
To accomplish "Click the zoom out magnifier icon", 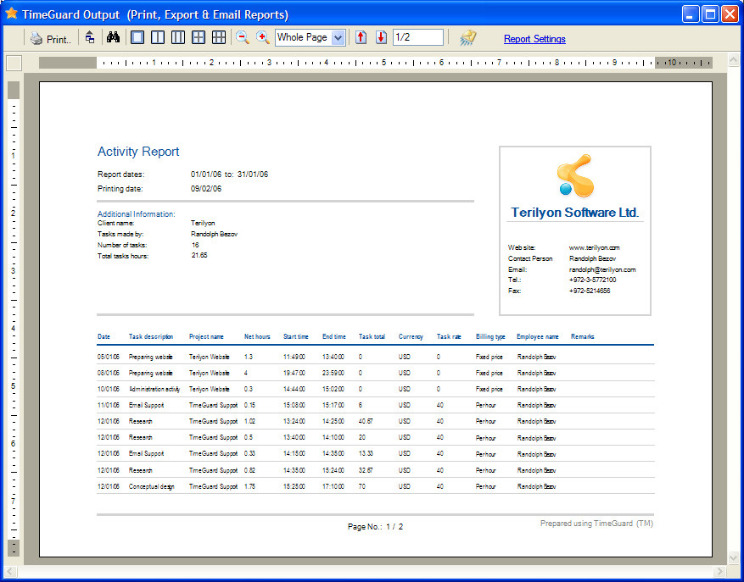I will coord(243,37).
